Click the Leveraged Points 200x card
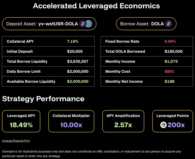The image size is (195, 159). click(173, 121)
